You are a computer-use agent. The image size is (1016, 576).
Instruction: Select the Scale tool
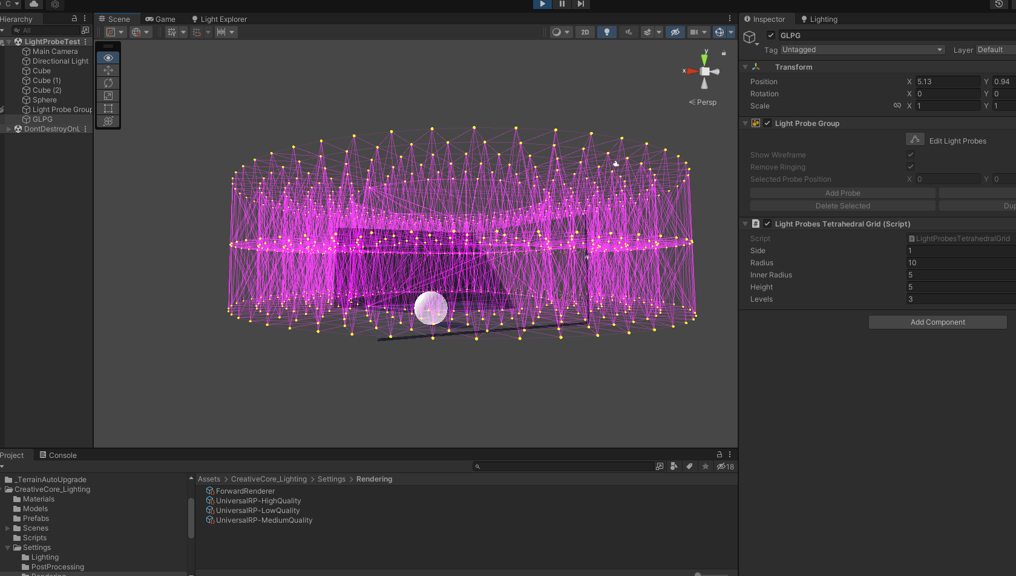tap(108, 96)
